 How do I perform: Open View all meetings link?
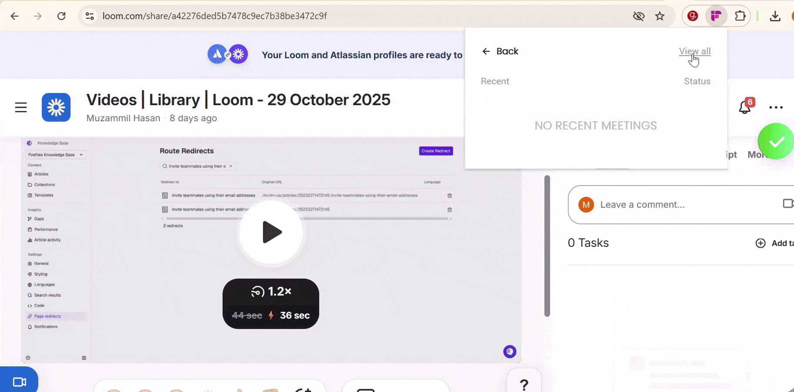coord(695,51)
